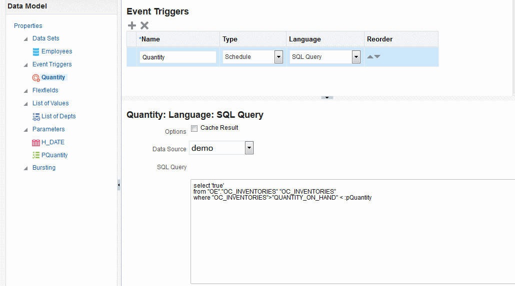Move Quantity trigger down in reorder
Screen dimensions: 515x286
(377, 57)
